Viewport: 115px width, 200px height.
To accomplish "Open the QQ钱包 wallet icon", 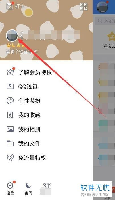I will pos(10,86).
